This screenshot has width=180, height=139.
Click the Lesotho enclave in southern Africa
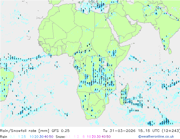(x=99, y=111)
